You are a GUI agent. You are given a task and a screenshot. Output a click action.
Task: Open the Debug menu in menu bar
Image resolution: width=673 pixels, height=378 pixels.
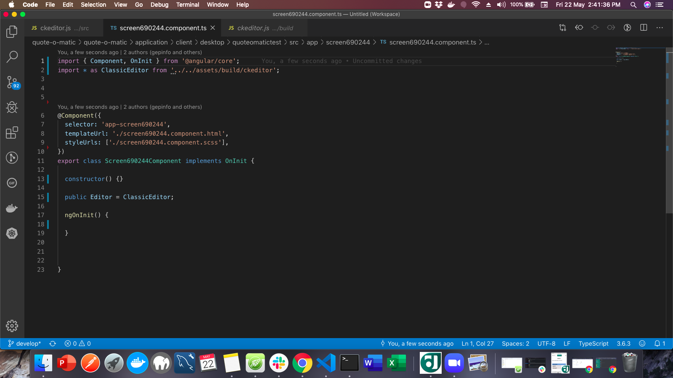(159, 5)
